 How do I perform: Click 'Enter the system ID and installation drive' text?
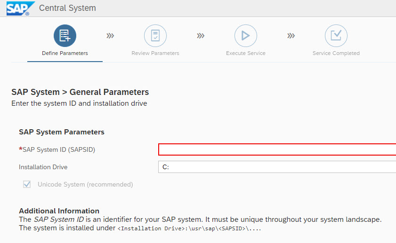(79, 103)
